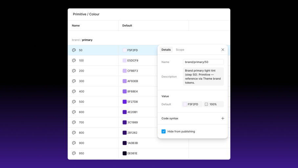Click the hex value 5F27D8
Screen dimensions: 298x168
tap(133, 102)
